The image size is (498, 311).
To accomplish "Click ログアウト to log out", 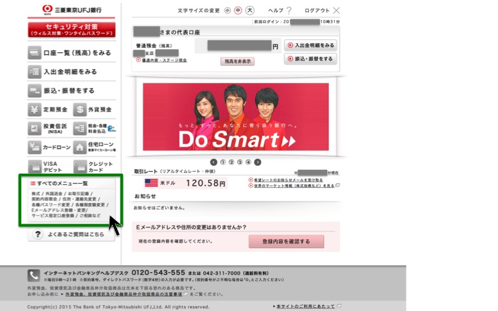I will coord(322,11).
